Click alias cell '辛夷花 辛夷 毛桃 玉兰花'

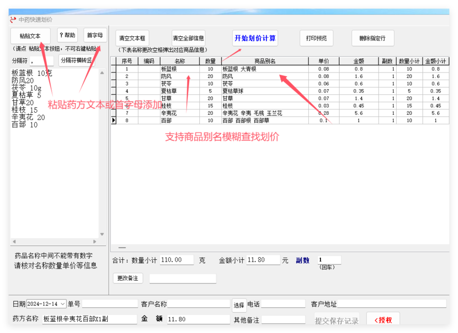tap(265, 113)
